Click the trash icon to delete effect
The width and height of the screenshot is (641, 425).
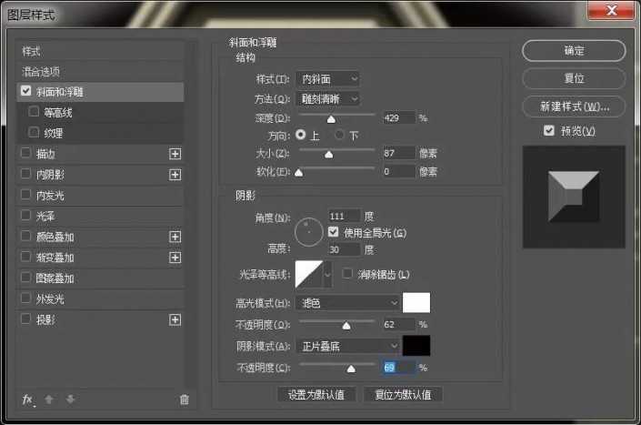(185, 400)
